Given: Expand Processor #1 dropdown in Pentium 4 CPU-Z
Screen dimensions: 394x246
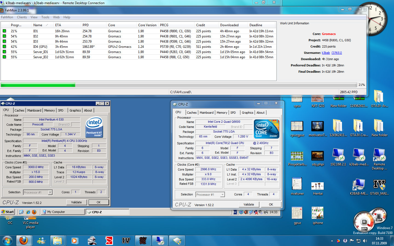Looking at the screenshot, I should coord(50,192).
